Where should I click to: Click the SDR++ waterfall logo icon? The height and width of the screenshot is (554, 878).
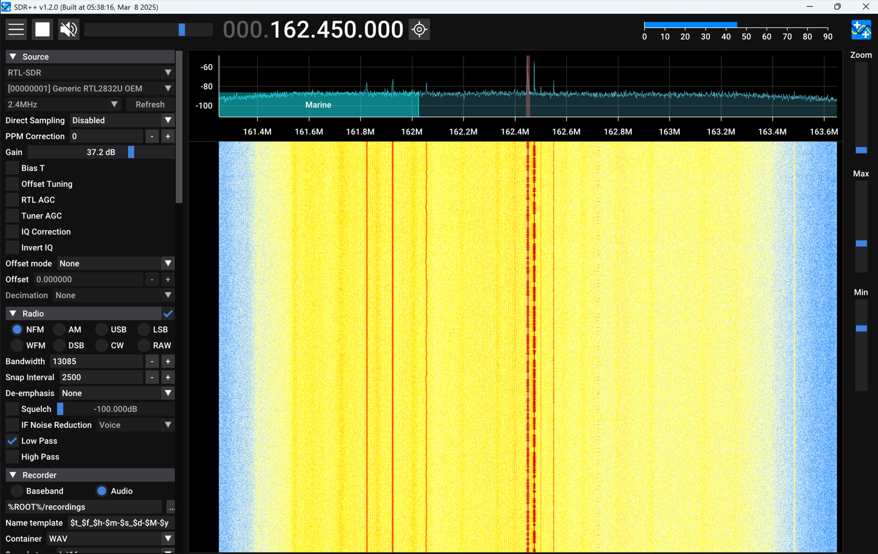click(861, 30)
